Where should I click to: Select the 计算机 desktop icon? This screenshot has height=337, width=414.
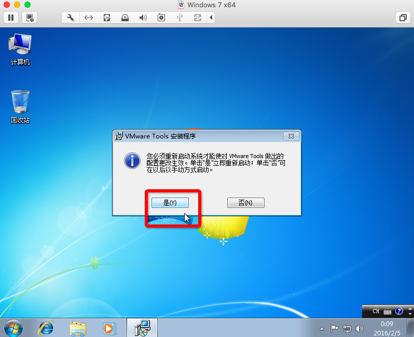(x=20, y=49)
